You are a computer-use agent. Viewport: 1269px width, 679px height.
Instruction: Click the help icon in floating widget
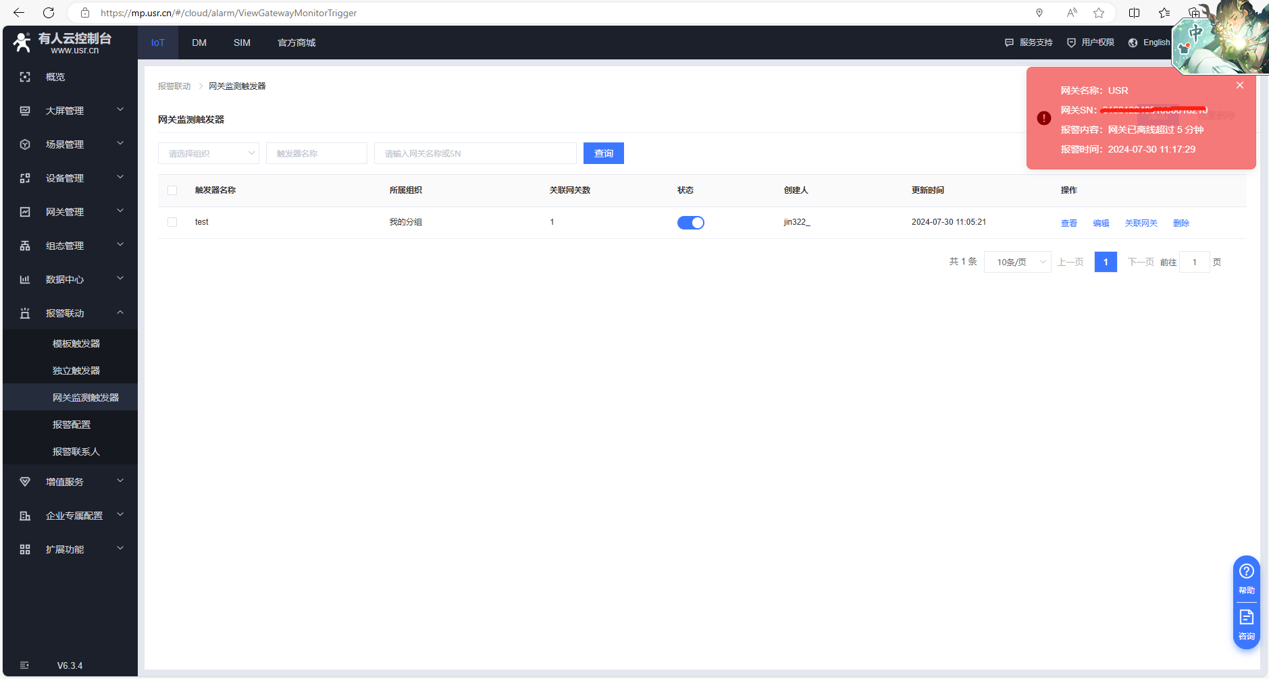tap(1246, 572)
